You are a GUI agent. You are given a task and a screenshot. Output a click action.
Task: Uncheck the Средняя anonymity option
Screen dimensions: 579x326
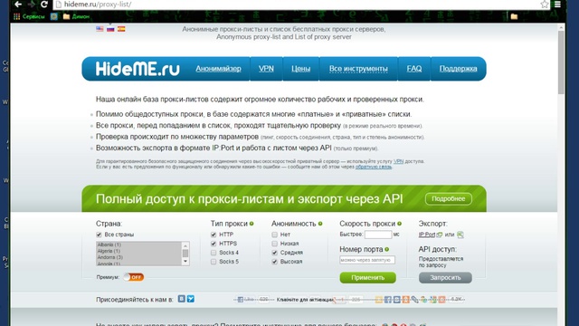(x=274, y=253)
